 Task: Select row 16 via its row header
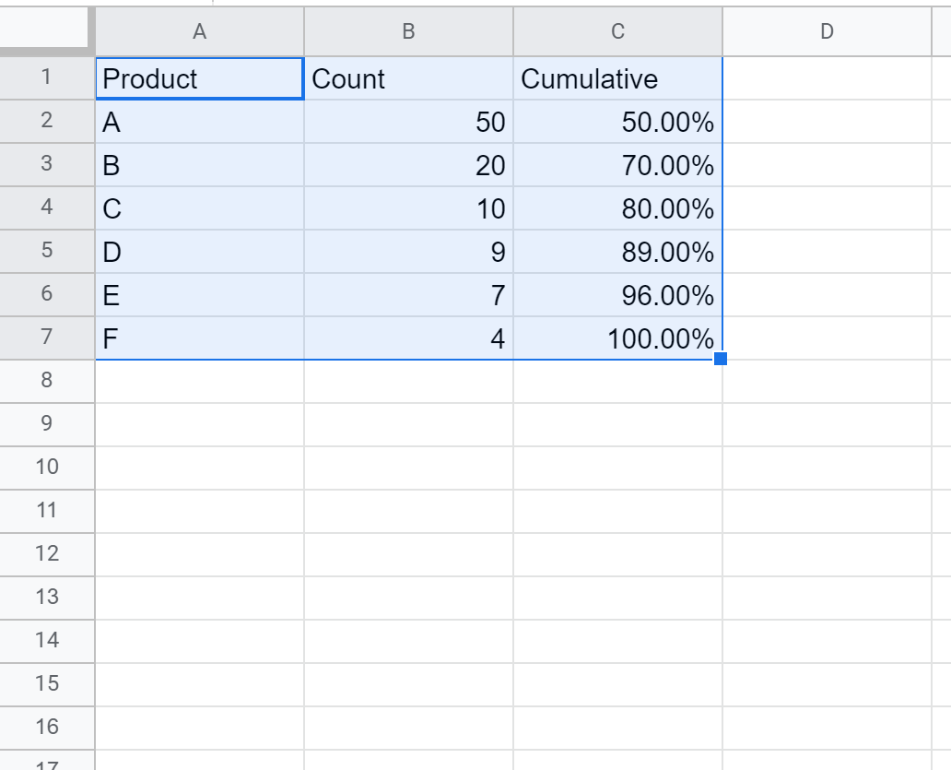click(46, 727)
